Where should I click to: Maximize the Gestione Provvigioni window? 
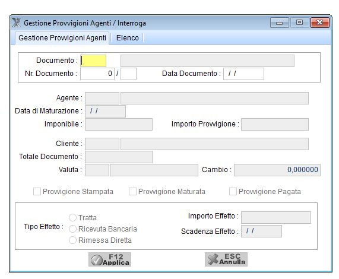click(x=299, y=23)
